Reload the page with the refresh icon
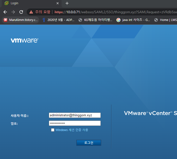Viewport: 177px width, 159px height. click(x=21, y=12)
